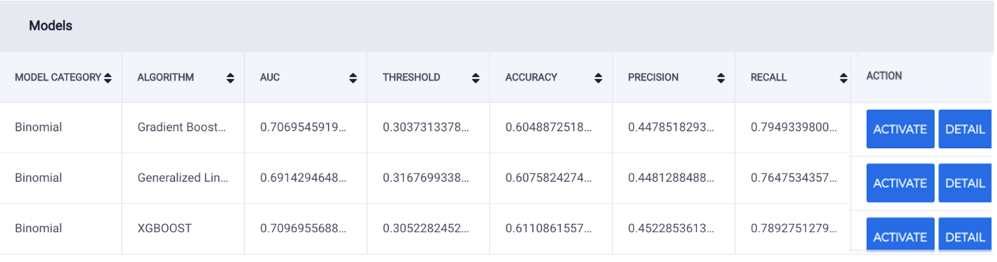Sort by Precision using arrow icon
This screenshot has height=262, width=997.
[x=721, y=78]
